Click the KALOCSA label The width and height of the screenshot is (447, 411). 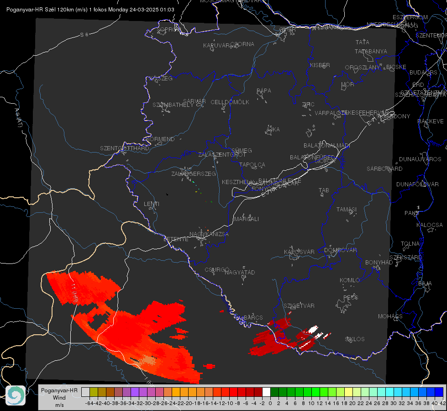pyautogui.click(x=429, y=225)
